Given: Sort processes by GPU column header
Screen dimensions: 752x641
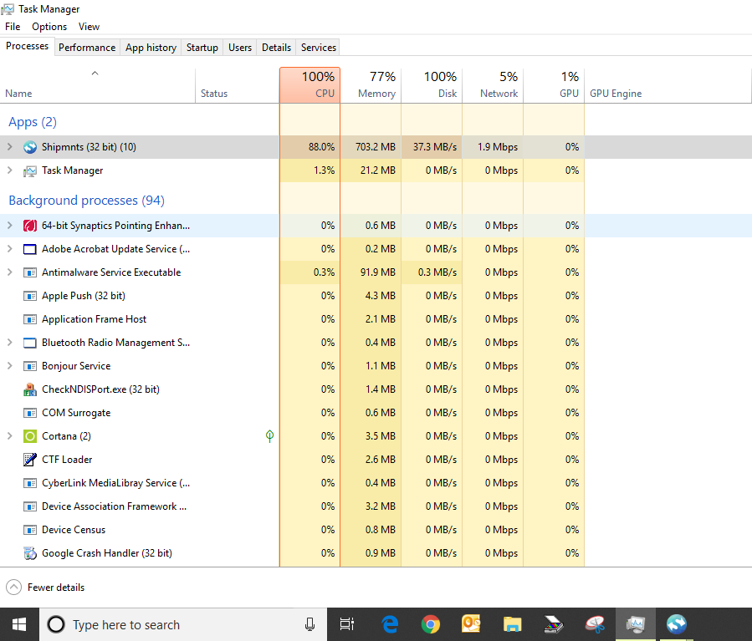Looking at the screenshot, I should (x=554, y=84).
